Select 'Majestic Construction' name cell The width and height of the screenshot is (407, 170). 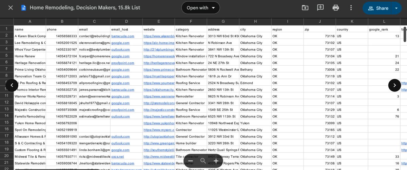(30, 110)
